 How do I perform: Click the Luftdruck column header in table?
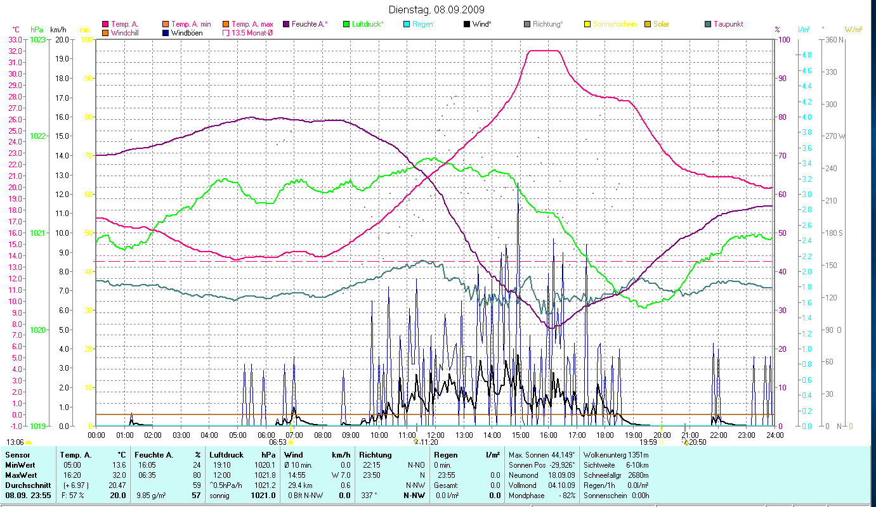[x=226, y=455]
